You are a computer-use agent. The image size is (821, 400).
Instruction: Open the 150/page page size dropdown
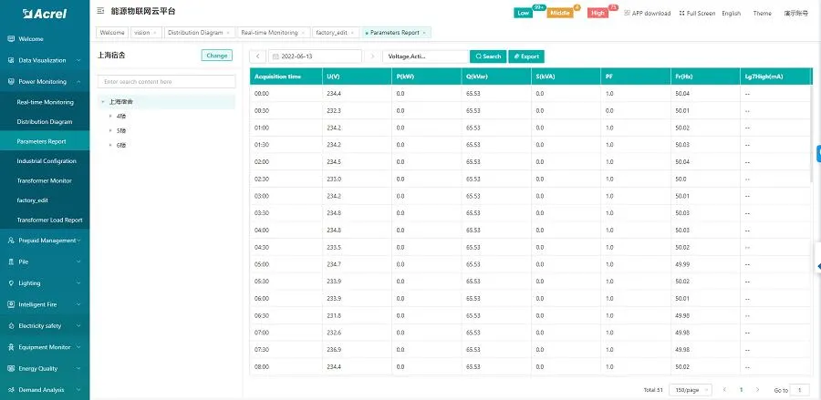point(690,390)
